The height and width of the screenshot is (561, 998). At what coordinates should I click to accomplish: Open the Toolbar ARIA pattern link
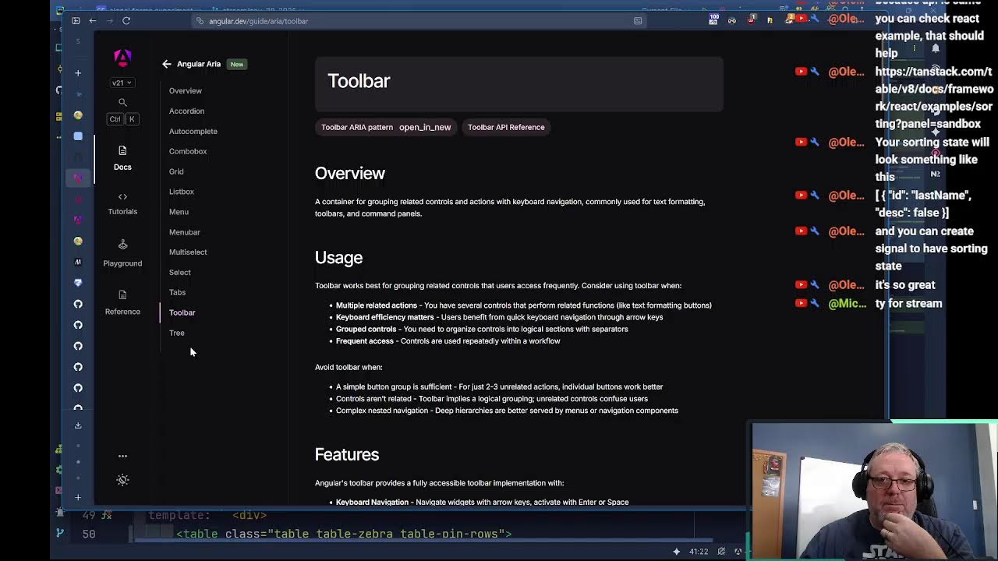pos(386,127)
